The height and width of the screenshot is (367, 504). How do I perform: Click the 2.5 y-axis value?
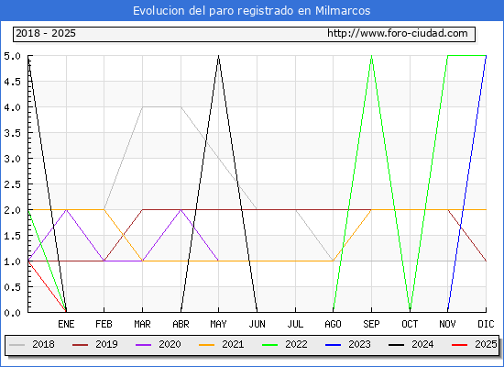point(12,184)
